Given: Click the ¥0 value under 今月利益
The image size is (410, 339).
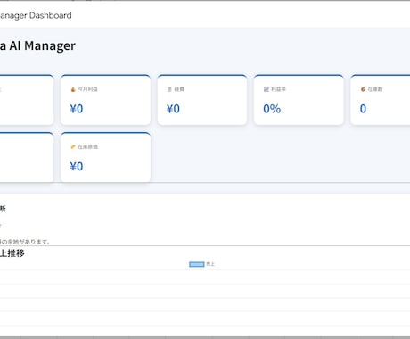Looking at the screenshot, I should pos(77,109).
